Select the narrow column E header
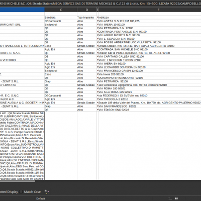This screenshot has width=201, height=201. pos(97,10)
